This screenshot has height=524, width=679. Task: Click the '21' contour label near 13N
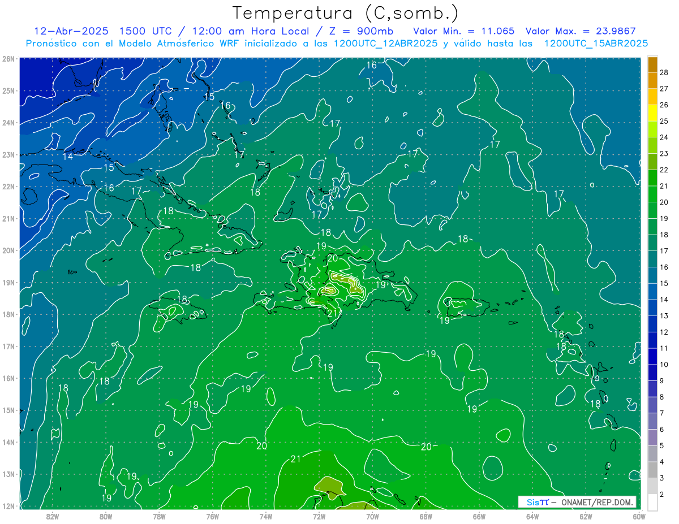click(x=295, y=459)
